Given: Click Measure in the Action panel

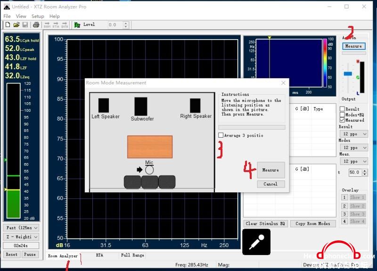Looking at the screenshot, I should coord(354,46).
